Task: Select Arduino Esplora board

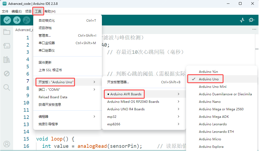Action: click(x=222, y=146)
